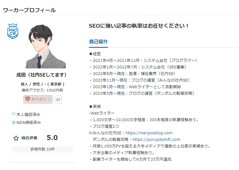
Task: Click the 評価件数 33件 bar
Action: 42,149
